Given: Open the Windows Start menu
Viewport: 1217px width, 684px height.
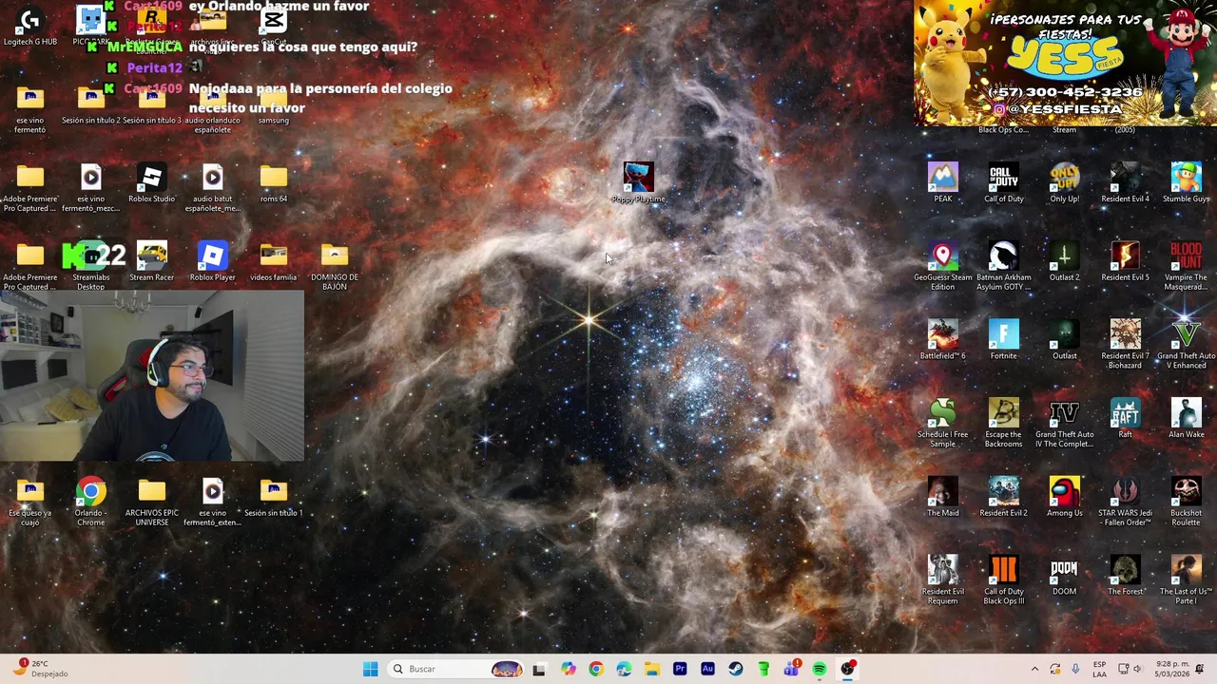Looking at the screenshot, I should tap(370, 669).
